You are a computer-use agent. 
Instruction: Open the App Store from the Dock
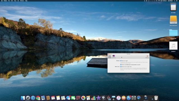[129, 98]
